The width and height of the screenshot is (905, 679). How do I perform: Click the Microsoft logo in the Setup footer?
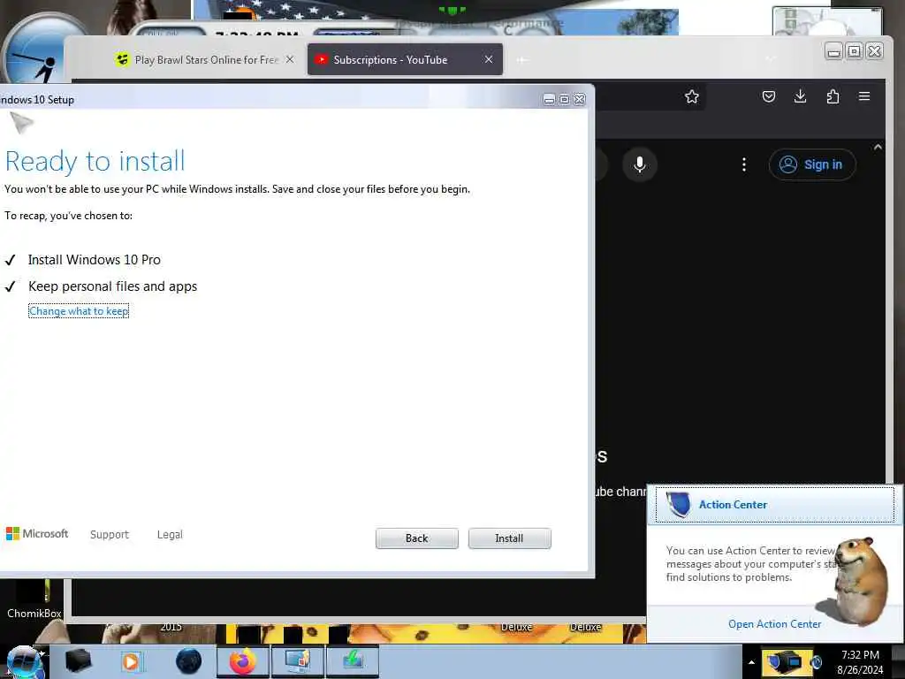pyautogui.click(x=37, y=533)
